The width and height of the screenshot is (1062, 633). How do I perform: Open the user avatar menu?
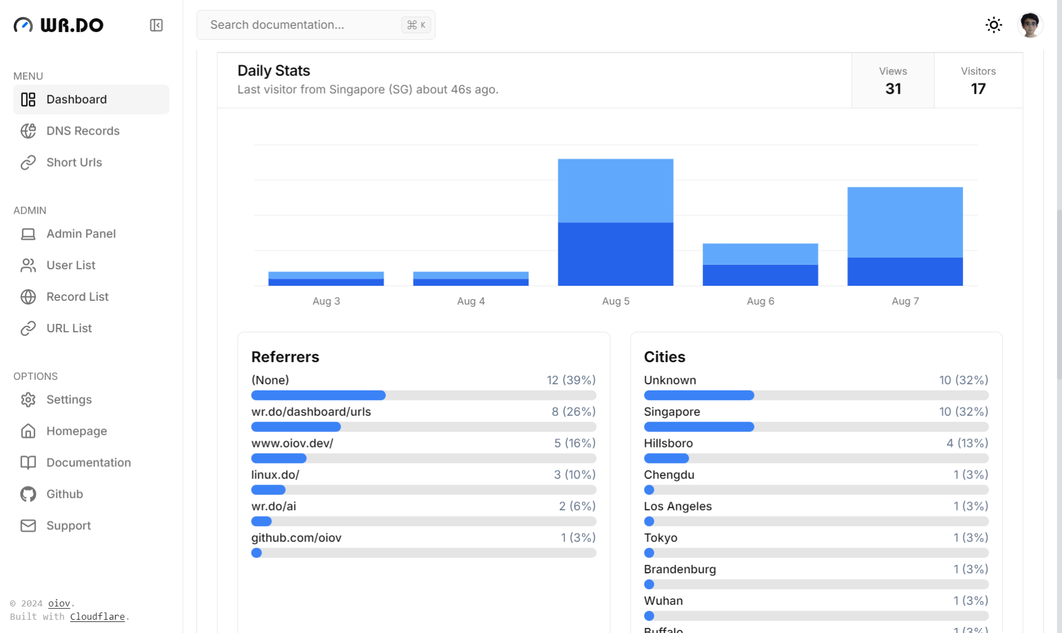pos(1029,25)
